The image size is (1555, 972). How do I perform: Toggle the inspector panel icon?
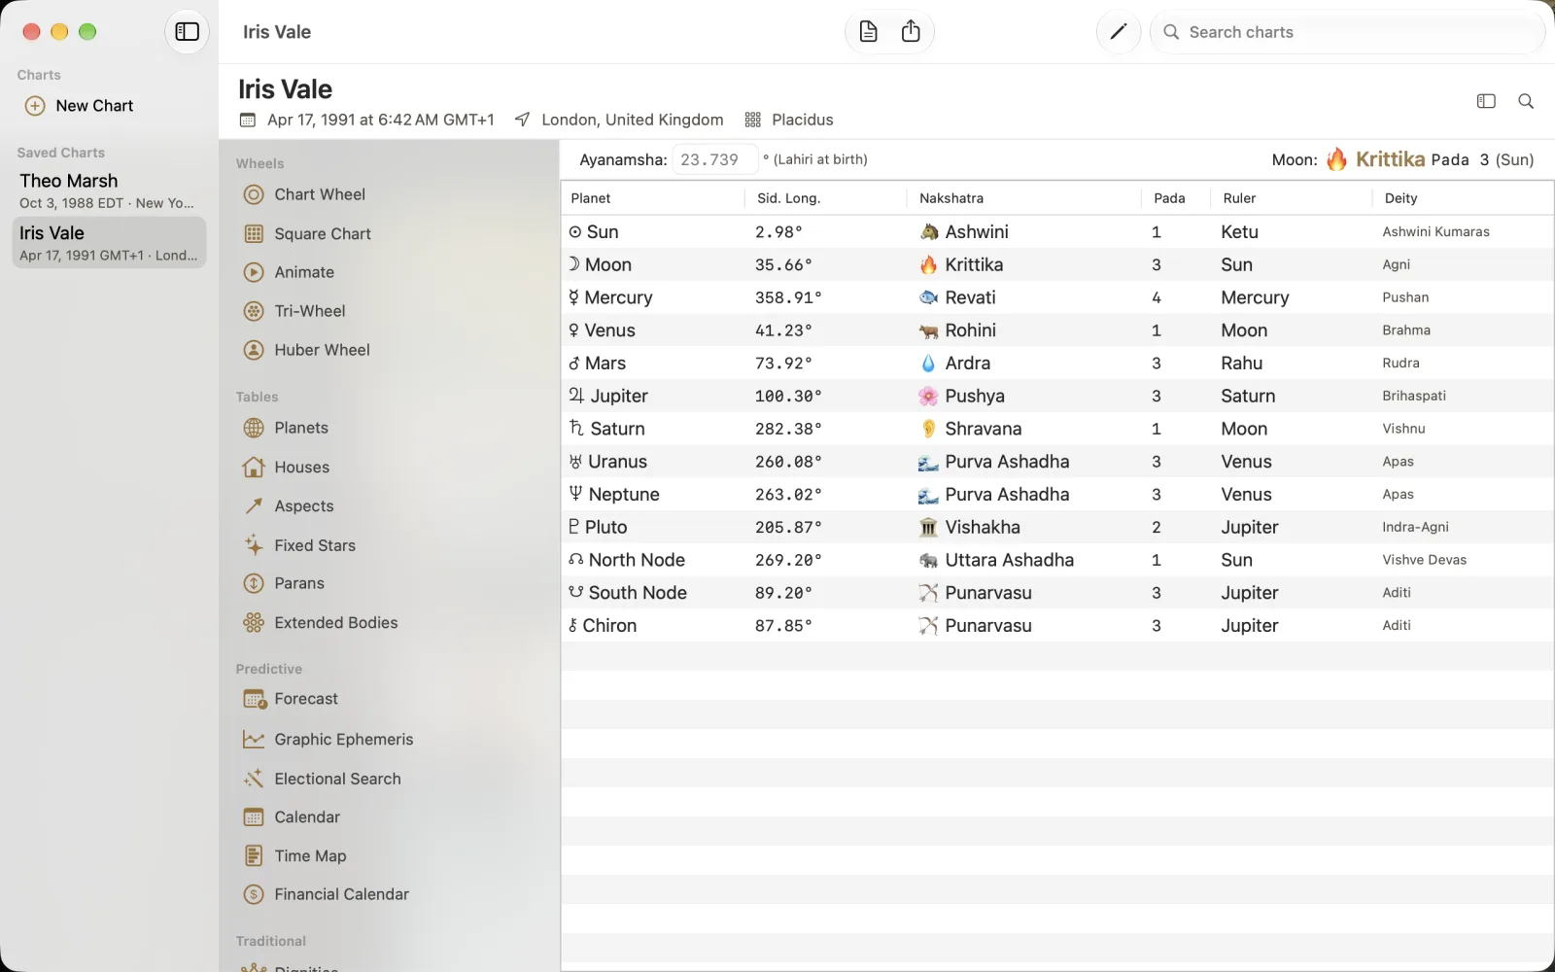click(1486, 101)
